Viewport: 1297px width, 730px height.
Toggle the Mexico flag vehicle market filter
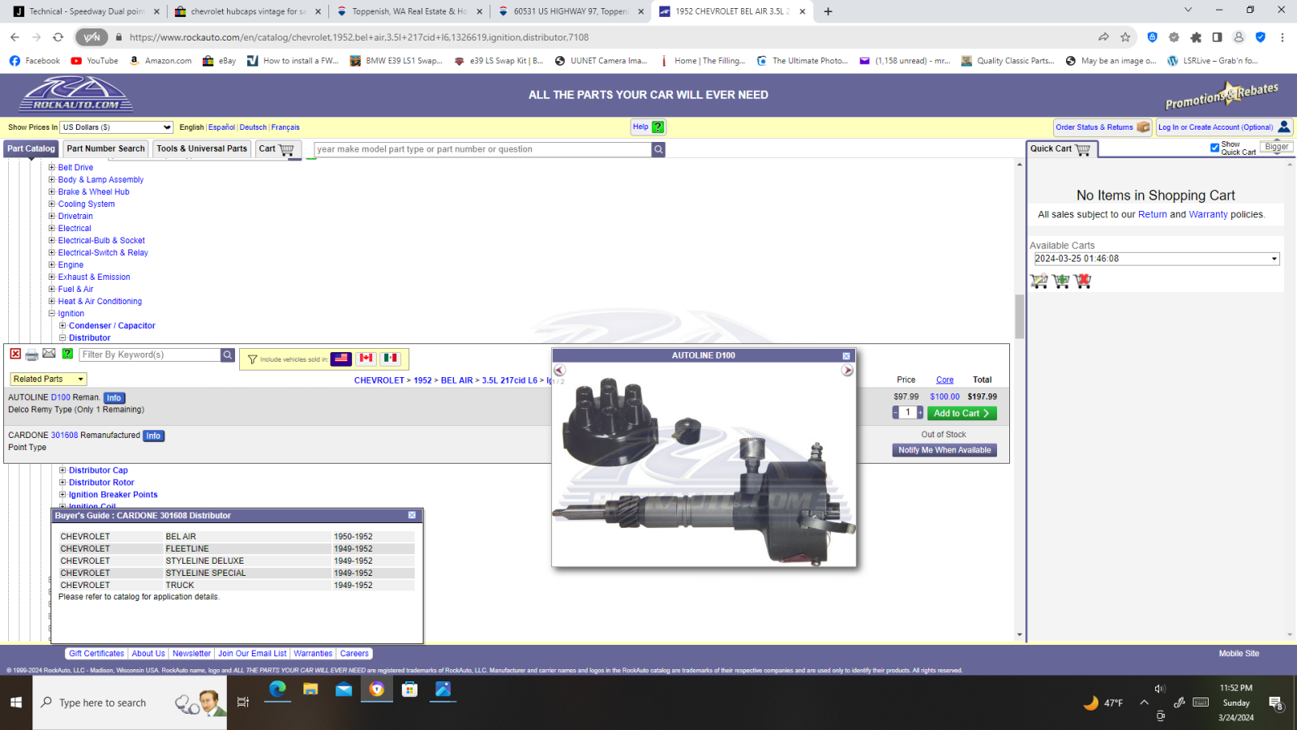tap(392, 359)
